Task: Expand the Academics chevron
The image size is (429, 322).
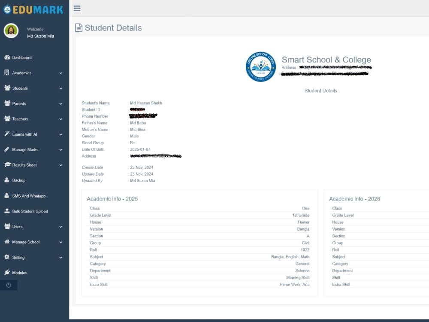Action: [x=61, y=73]
